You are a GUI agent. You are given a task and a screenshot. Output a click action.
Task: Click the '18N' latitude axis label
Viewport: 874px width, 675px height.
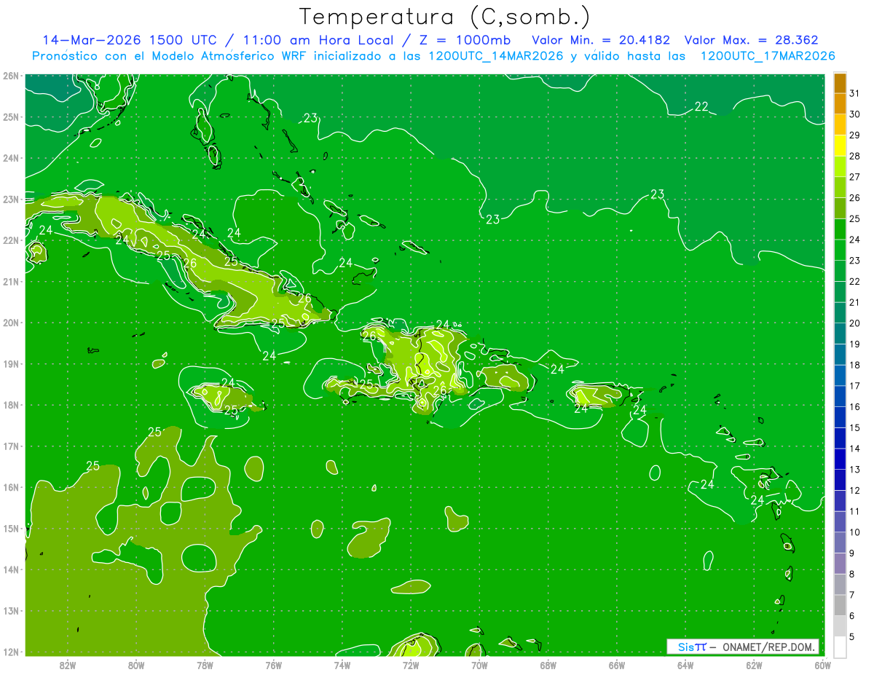click(x=11, y=405)
